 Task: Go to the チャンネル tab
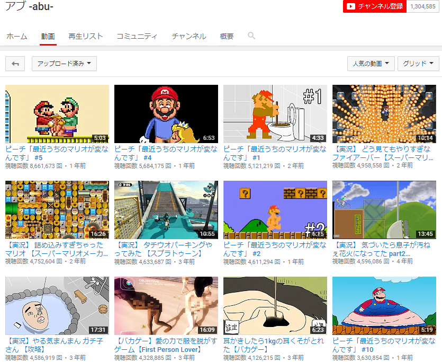[x=189, y=37]
